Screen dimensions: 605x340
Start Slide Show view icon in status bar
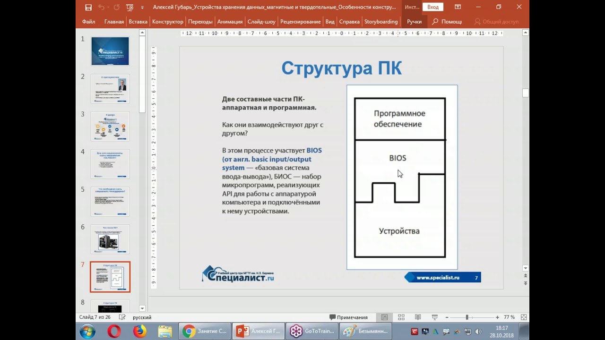tap(434, 317)
